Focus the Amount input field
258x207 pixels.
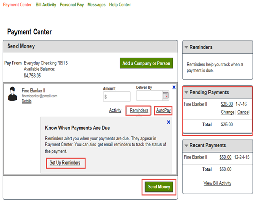117,97
